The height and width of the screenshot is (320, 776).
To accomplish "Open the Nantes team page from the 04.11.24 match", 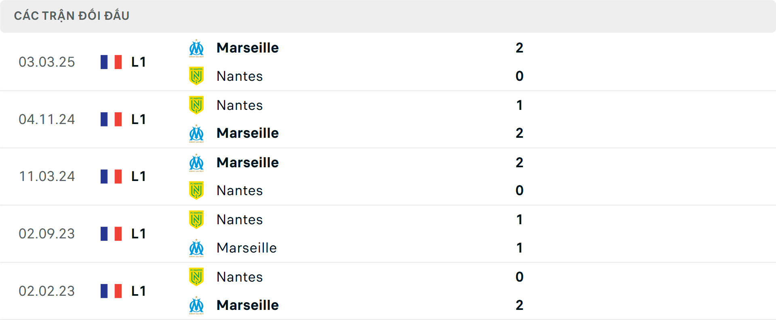I will (x=240, y=105).
